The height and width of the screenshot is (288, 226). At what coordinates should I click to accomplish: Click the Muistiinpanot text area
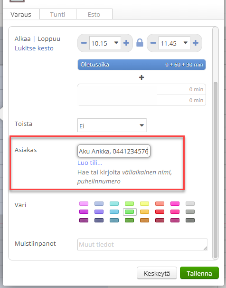142,245
